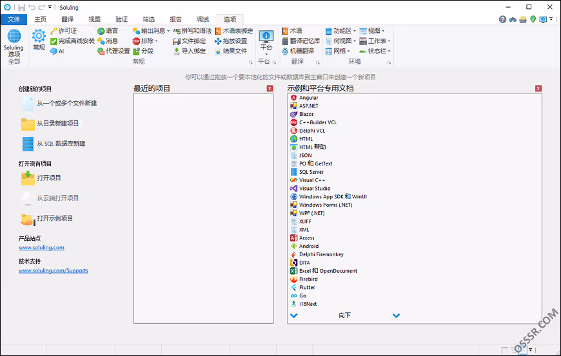The width and height of the screenshot is (561, 356).
Task: Open 拼写和语法 spelling options
Action: point(192,31)
